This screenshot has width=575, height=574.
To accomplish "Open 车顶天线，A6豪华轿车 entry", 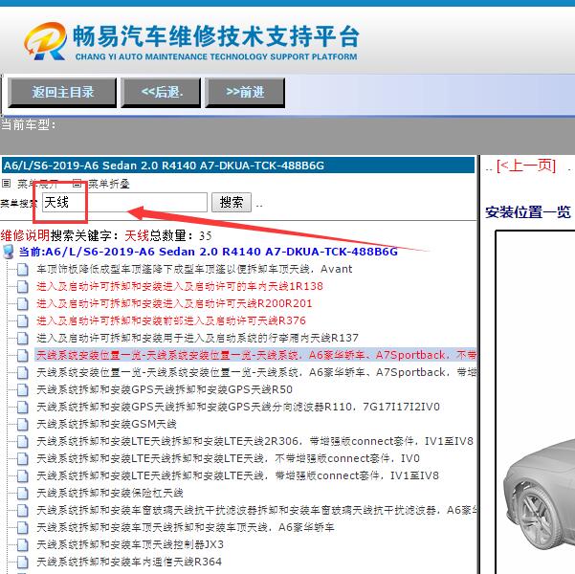I will click(186, 528).
